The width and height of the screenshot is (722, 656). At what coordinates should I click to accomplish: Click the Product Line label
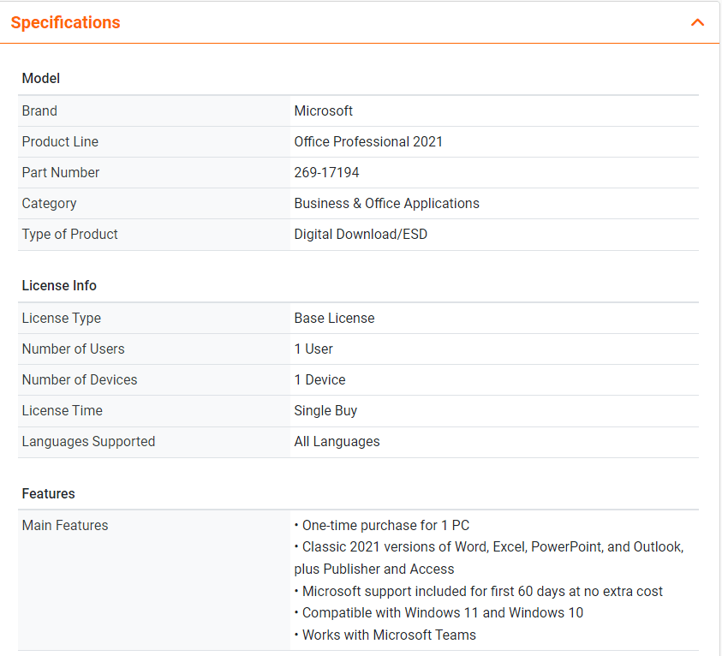point(60,142)
